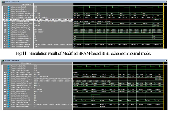Expand the tge2 bus in lower wave window
This screenshot has height=113, width=169.
[5, 96]
